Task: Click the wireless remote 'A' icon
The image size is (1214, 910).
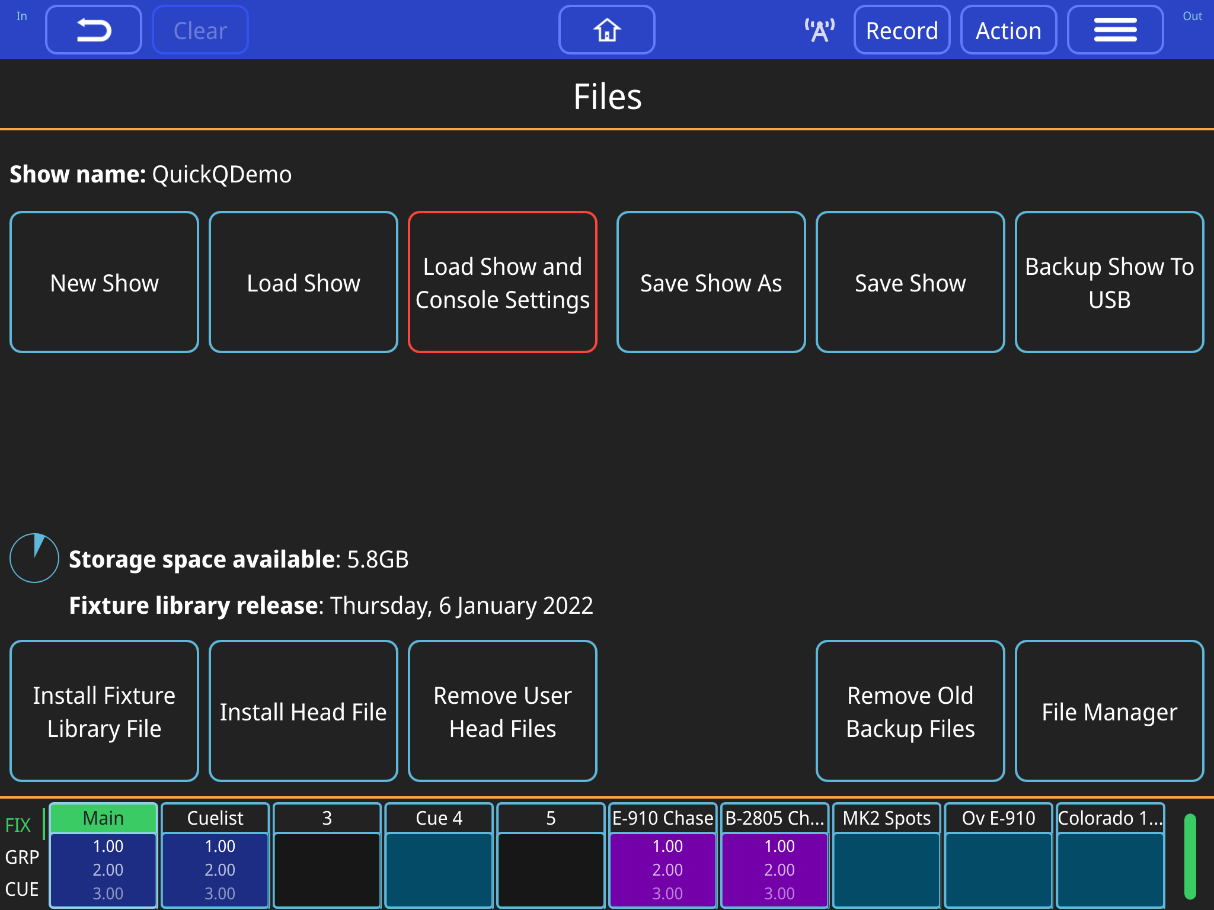Action: click(x=820, y=29)
